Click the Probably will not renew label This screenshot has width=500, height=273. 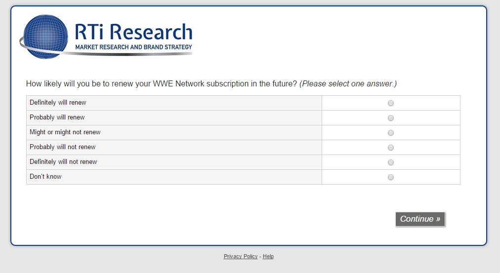click(63, 147)
